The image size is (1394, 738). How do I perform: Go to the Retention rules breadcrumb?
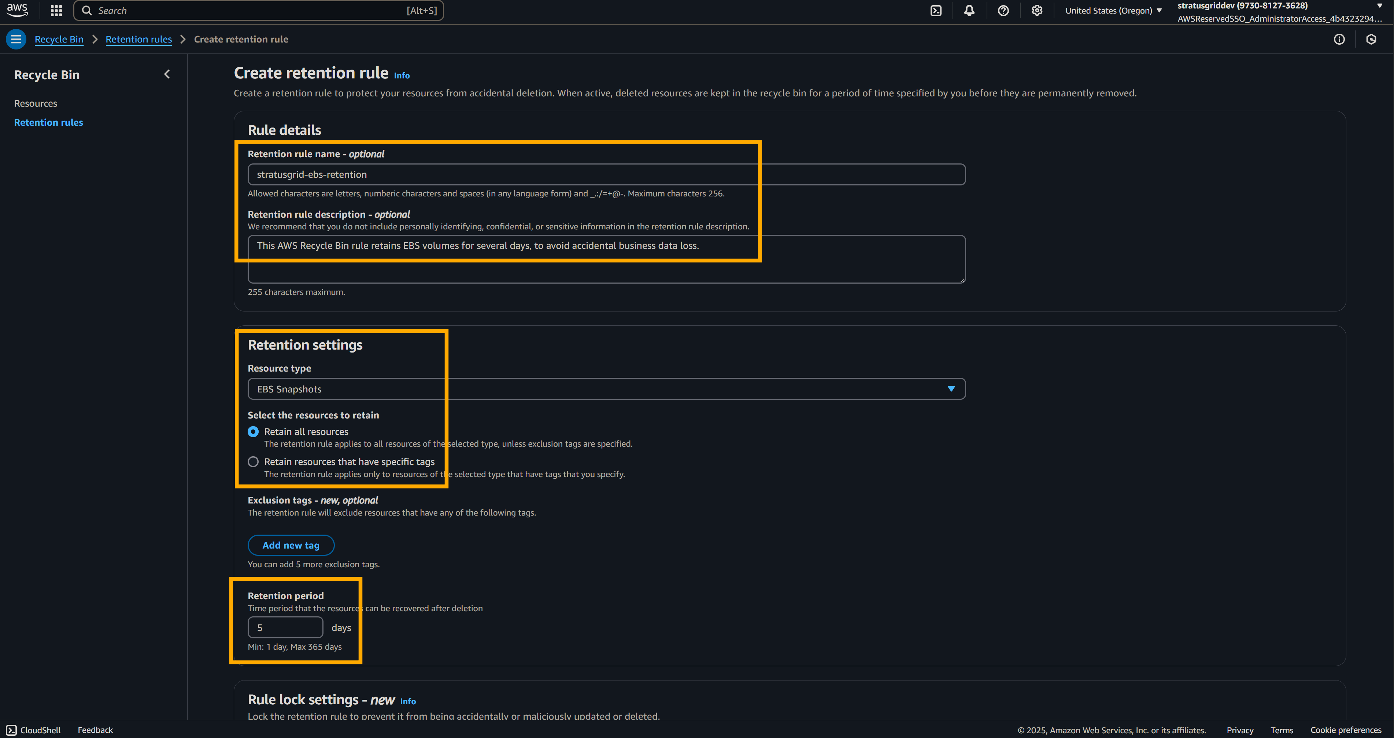click(x=138, y=39)
